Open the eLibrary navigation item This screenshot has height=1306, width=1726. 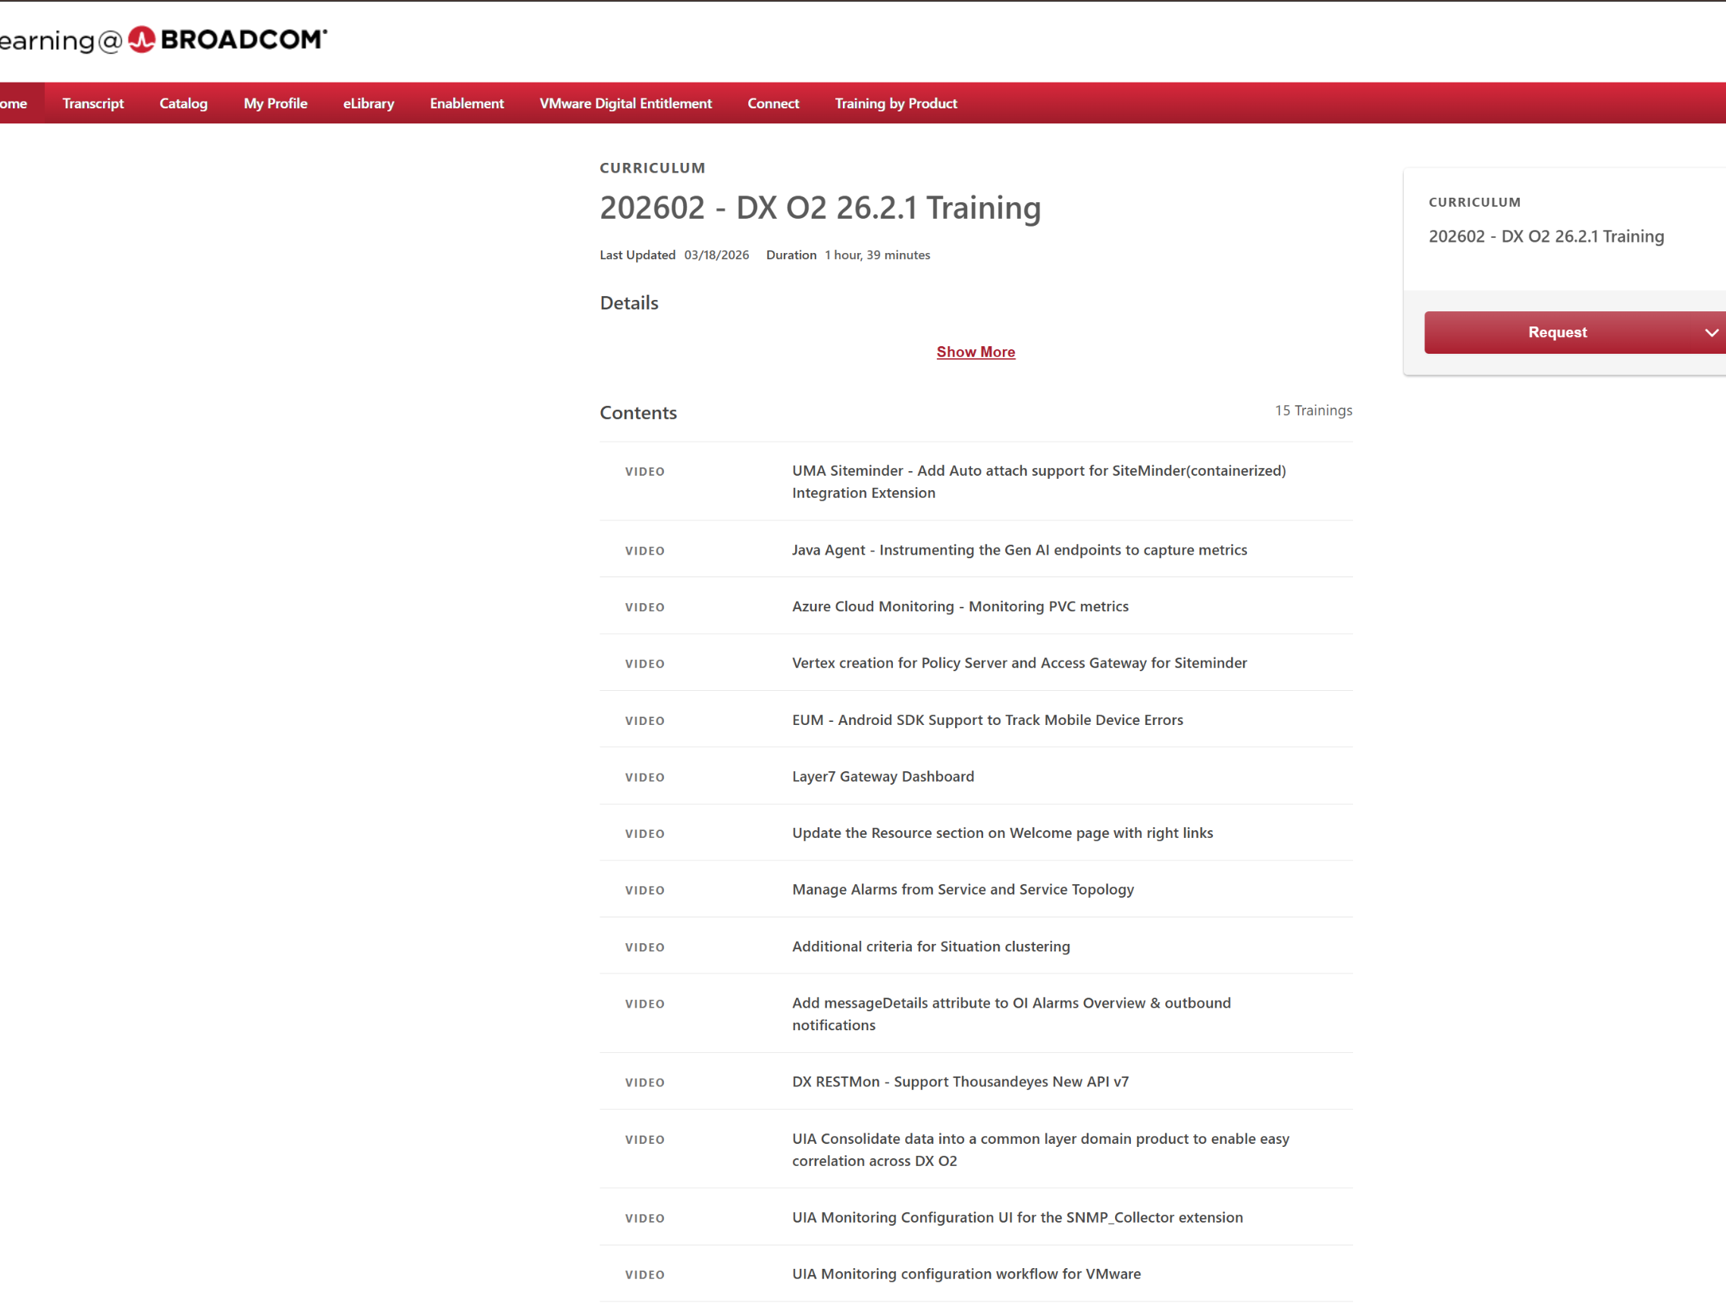[368, 103]
